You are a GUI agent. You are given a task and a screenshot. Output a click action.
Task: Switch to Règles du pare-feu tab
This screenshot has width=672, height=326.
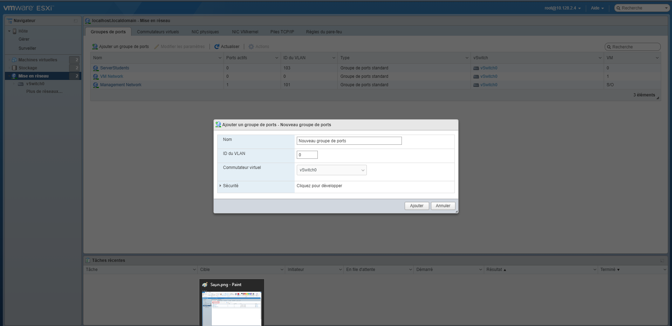click(x=324, y=32)
